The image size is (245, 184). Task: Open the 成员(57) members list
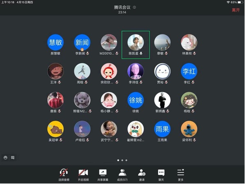(x=122, y=175)
